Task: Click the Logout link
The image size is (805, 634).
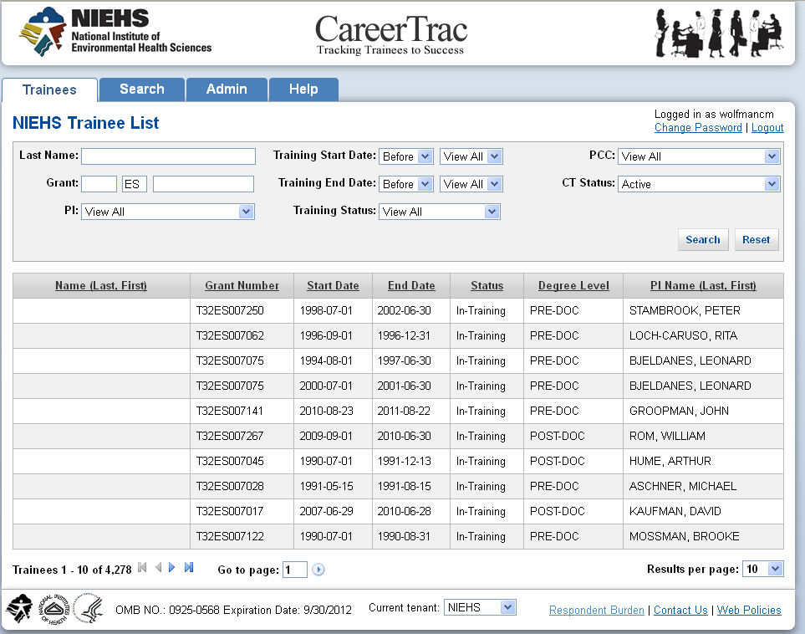Action: coord(767,127)
